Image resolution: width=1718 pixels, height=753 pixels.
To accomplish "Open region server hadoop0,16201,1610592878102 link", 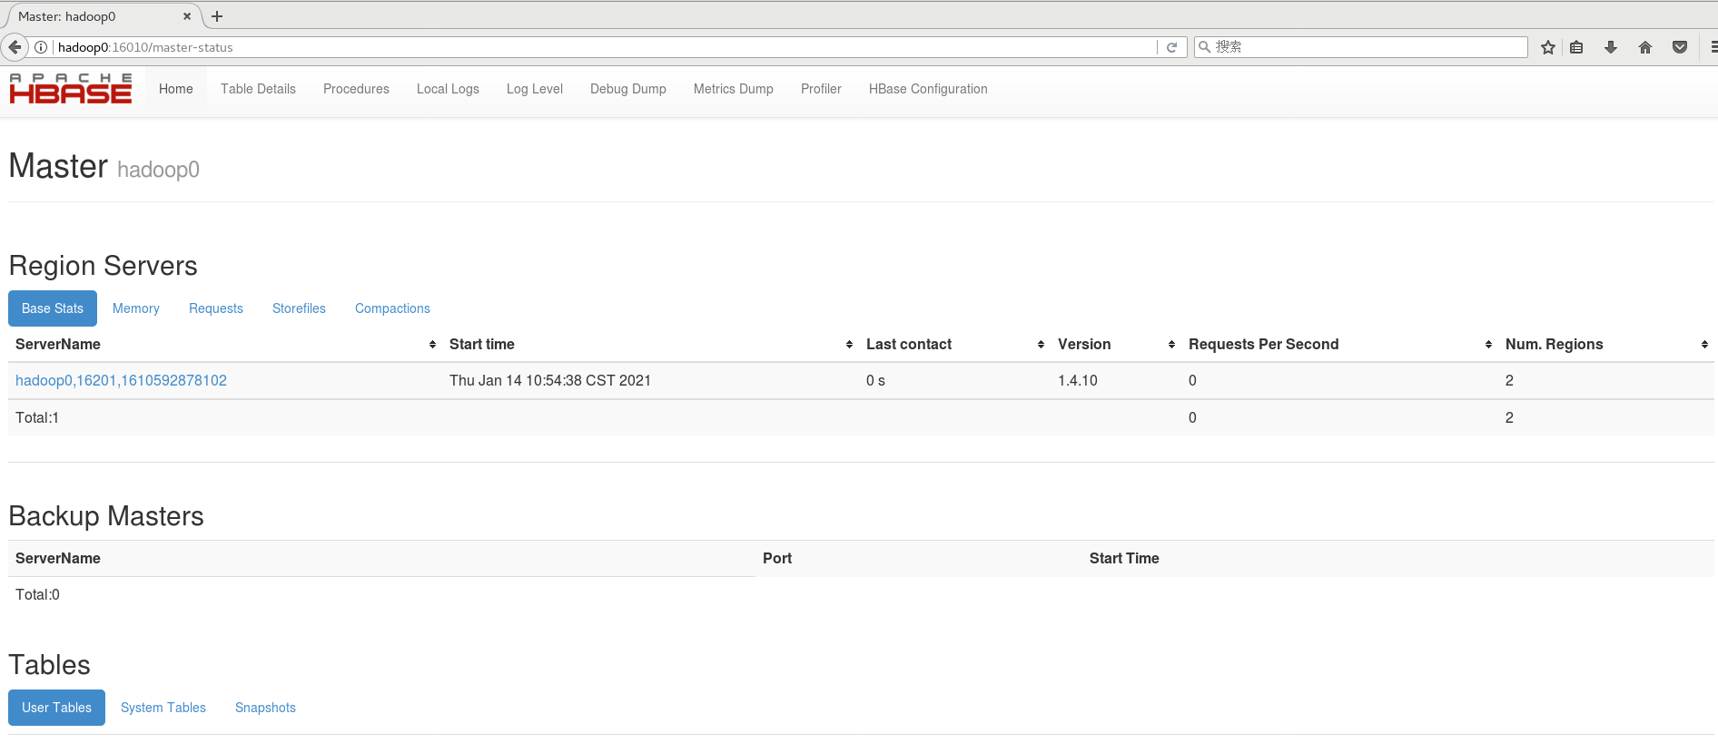I will 121,381.
